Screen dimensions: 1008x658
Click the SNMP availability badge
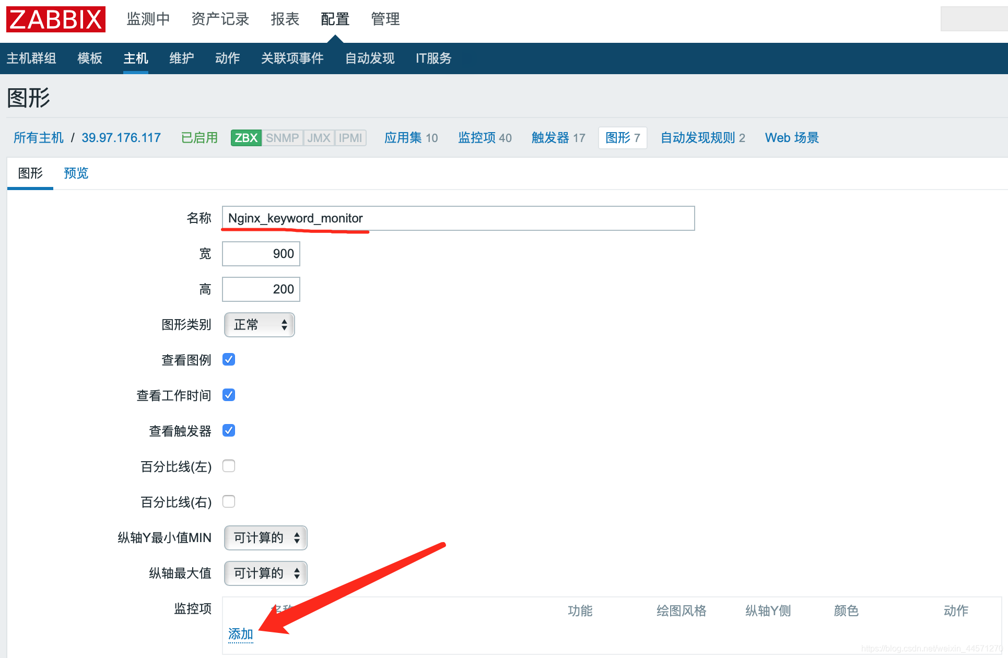pyautogui.click(x=282, y=138)
